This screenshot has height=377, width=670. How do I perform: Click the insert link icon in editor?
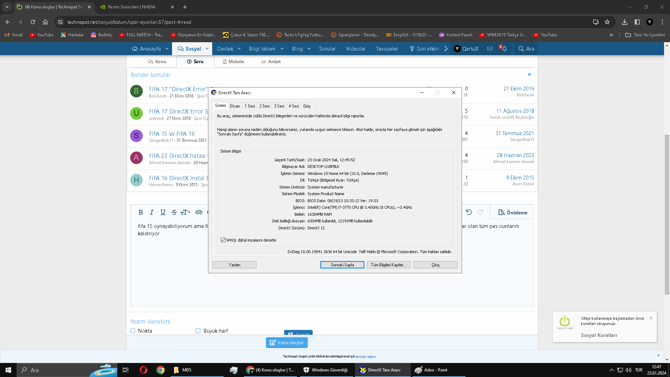click(x=199, y=212)
